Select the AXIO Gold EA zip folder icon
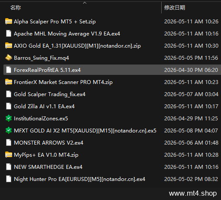This screenshot has width=221, height=200. [x=9, y=45]
